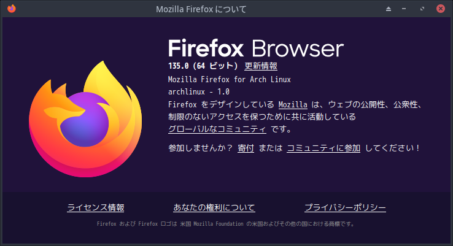Click the version text 135.0 (64 ビット)
This screenshot has height=246, width=453.
(x=203, y=66)
